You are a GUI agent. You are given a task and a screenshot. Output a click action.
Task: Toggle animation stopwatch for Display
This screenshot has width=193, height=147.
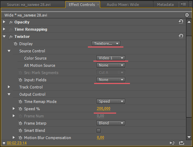(16, 43)
